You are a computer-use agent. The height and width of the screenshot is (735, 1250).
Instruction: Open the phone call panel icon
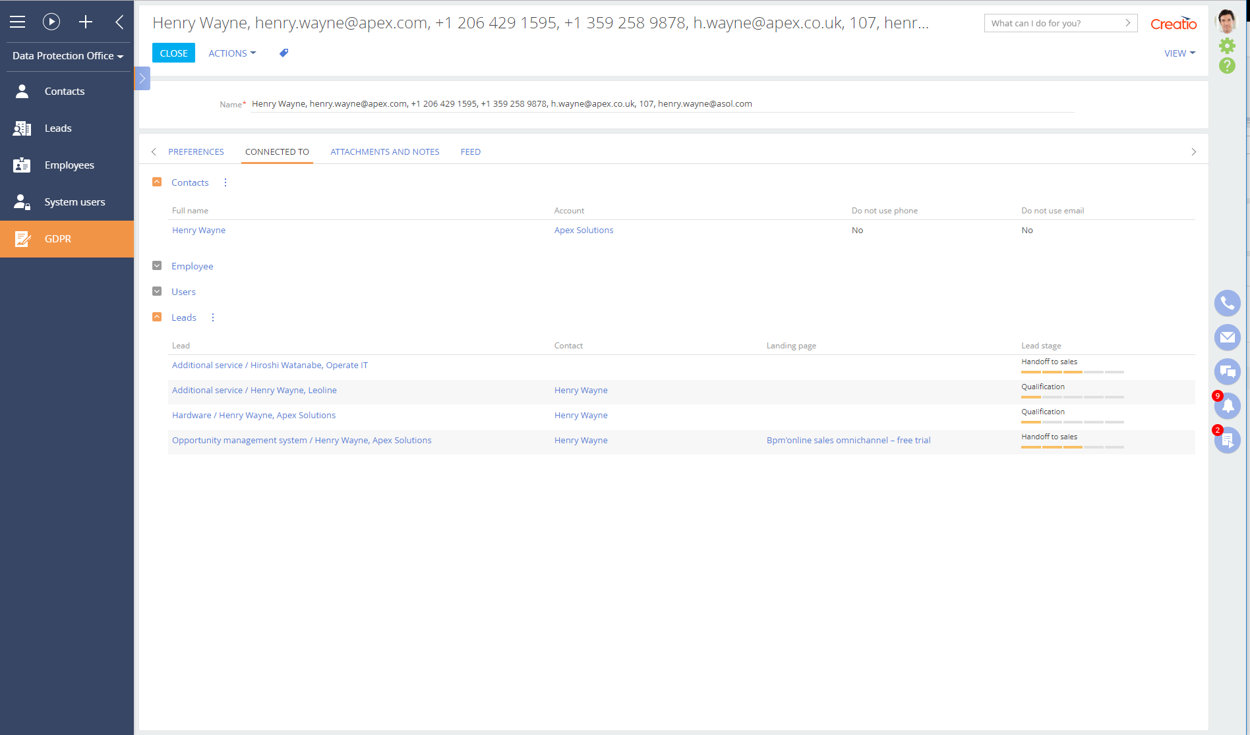pos(1227,303)
